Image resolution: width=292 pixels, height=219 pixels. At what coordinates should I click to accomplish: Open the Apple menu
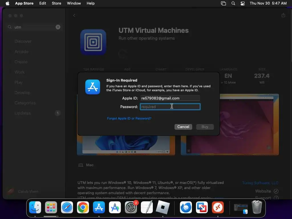coord(7,3)
